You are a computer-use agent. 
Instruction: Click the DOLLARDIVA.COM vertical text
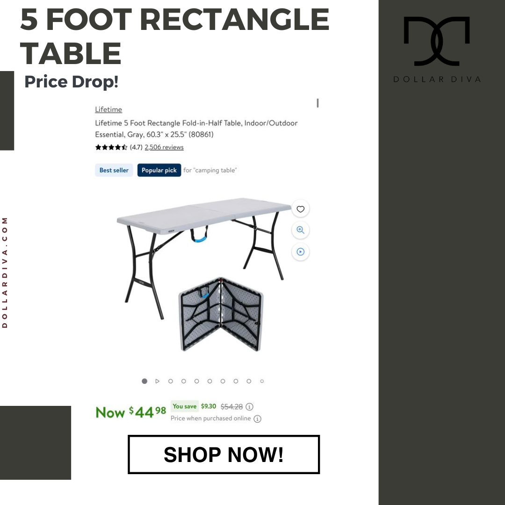pos(5,273)
